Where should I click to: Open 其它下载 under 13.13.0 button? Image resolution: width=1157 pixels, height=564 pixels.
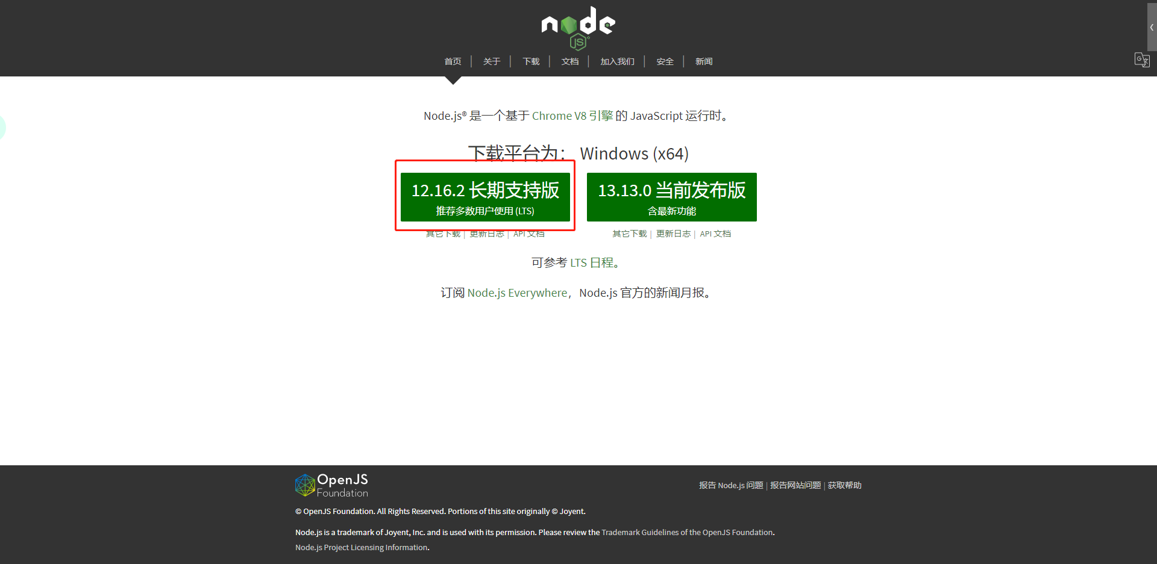coord(630,234)
